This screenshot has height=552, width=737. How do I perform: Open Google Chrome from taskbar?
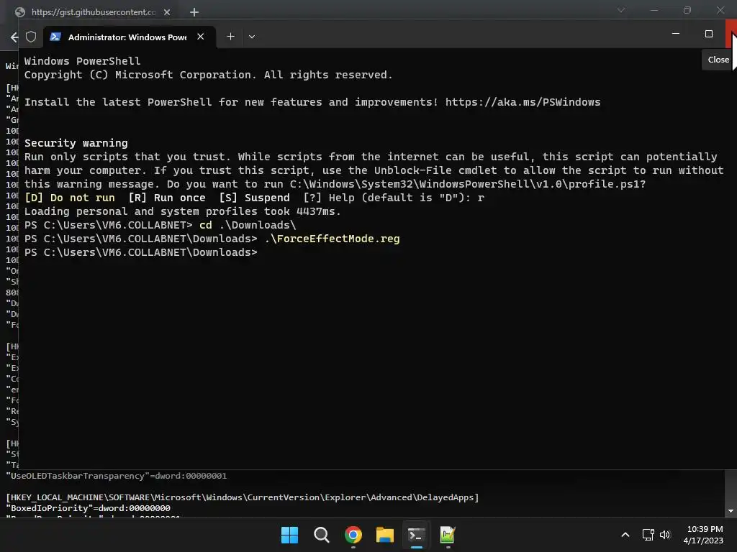point(353,535)
